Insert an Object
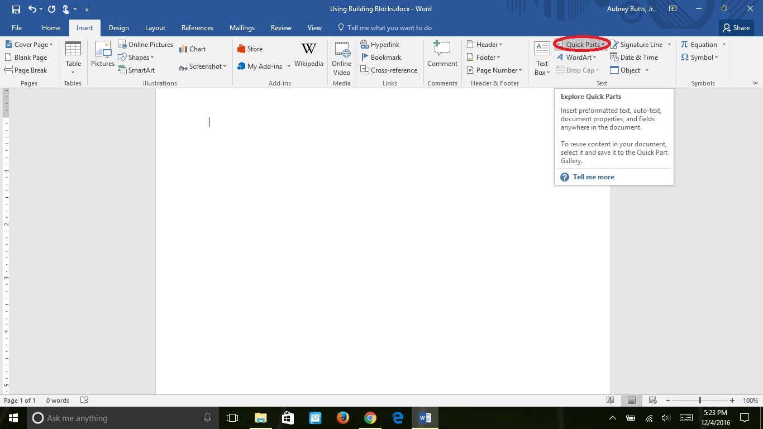 coord(625,70)
